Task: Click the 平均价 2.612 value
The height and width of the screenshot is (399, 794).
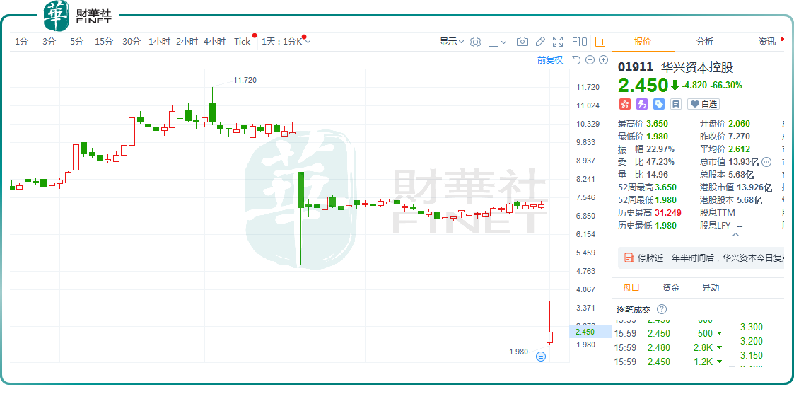Action: click(740, 149)
